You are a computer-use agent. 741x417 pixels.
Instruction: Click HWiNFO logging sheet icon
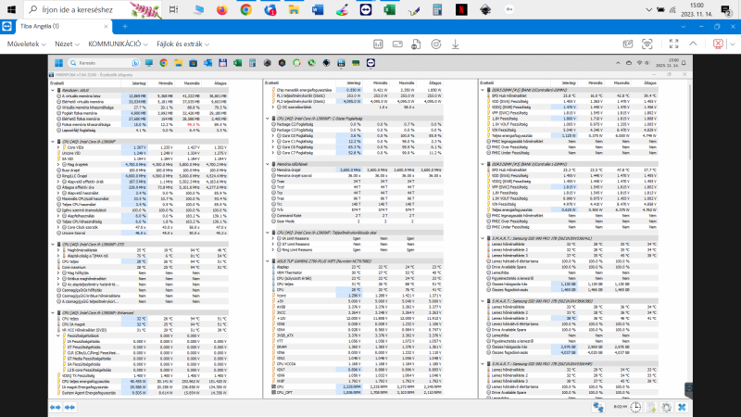(652, 407)
